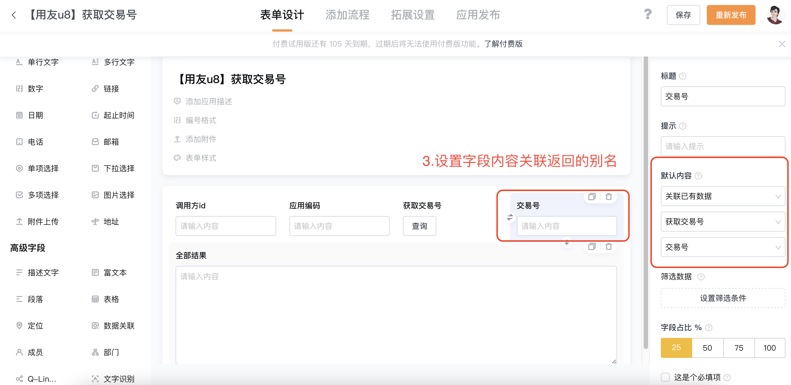
Task: Add a 图片选择 field
Action: tap(113, 195)
